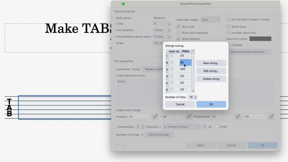Click row header number 6 in strings table
The width and height of the screenshot is (288, 162).
click(x=167, y=90)
